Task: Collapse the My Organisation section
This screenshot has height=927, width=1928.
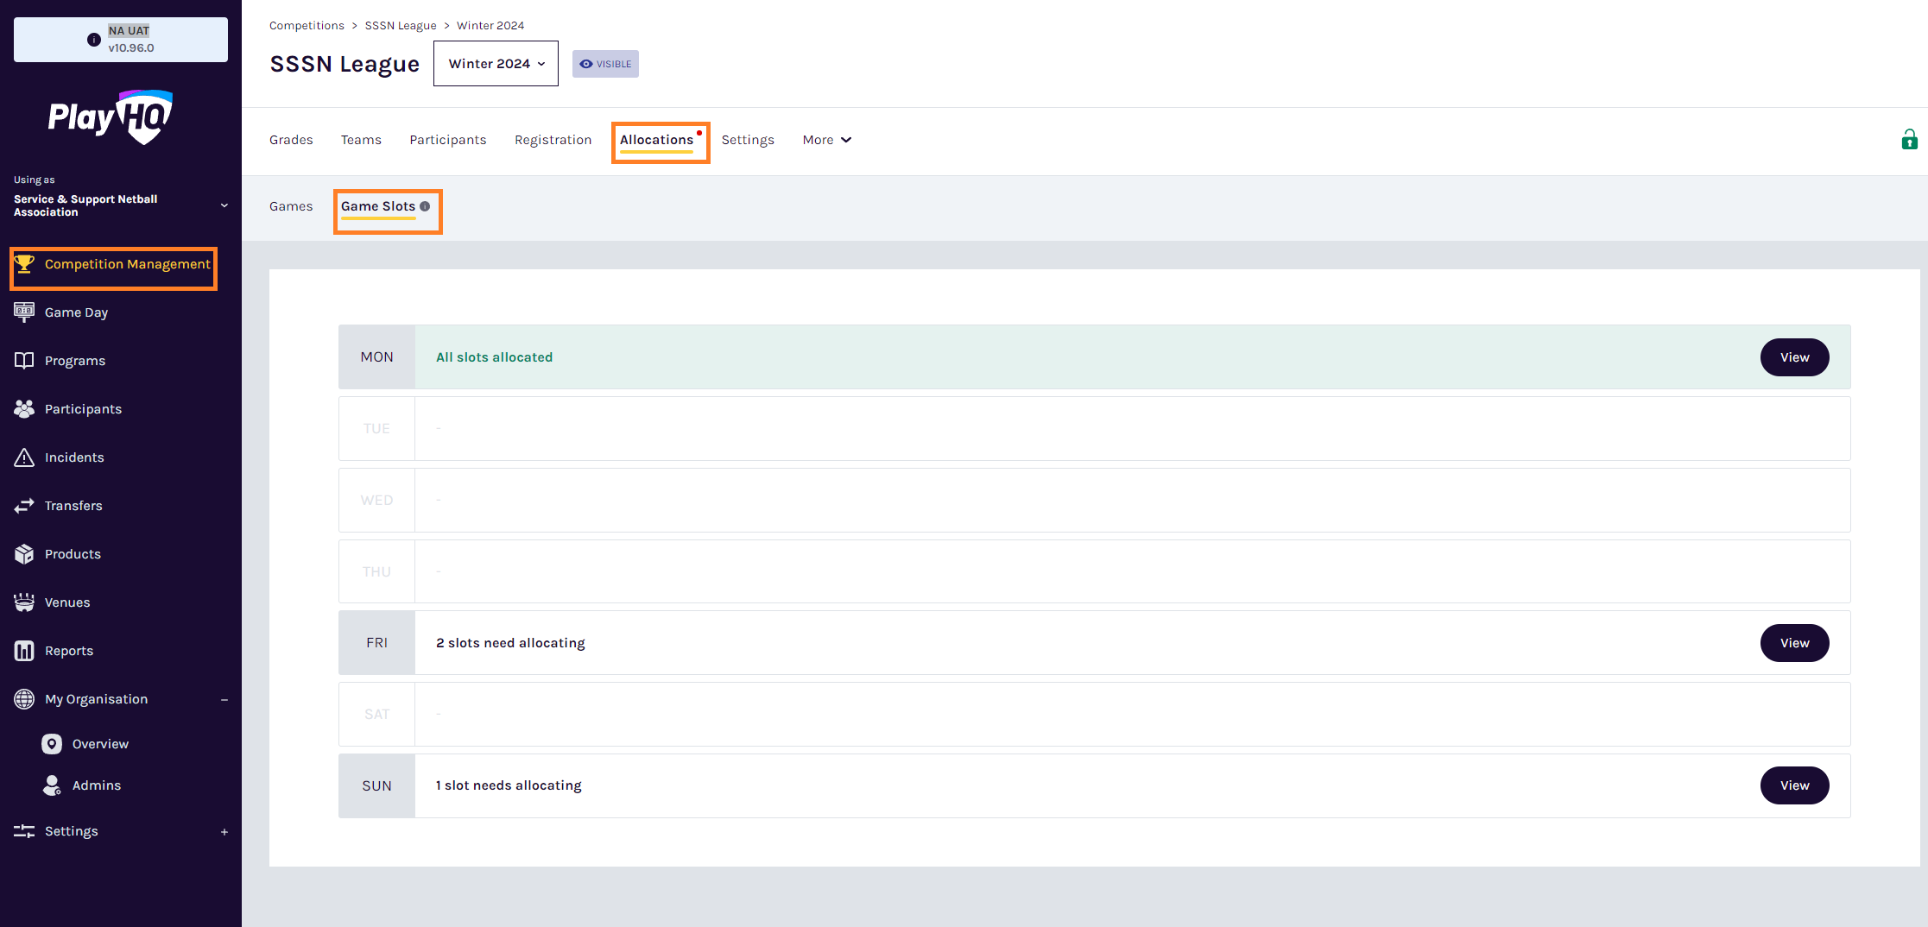Action: (224, 700)
